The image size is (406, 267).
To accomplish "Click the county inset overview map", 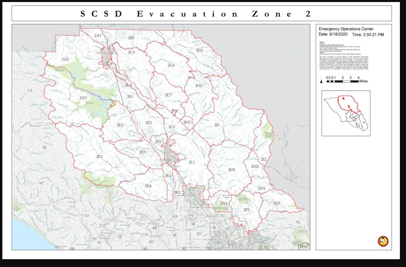I will click(346, 113).
